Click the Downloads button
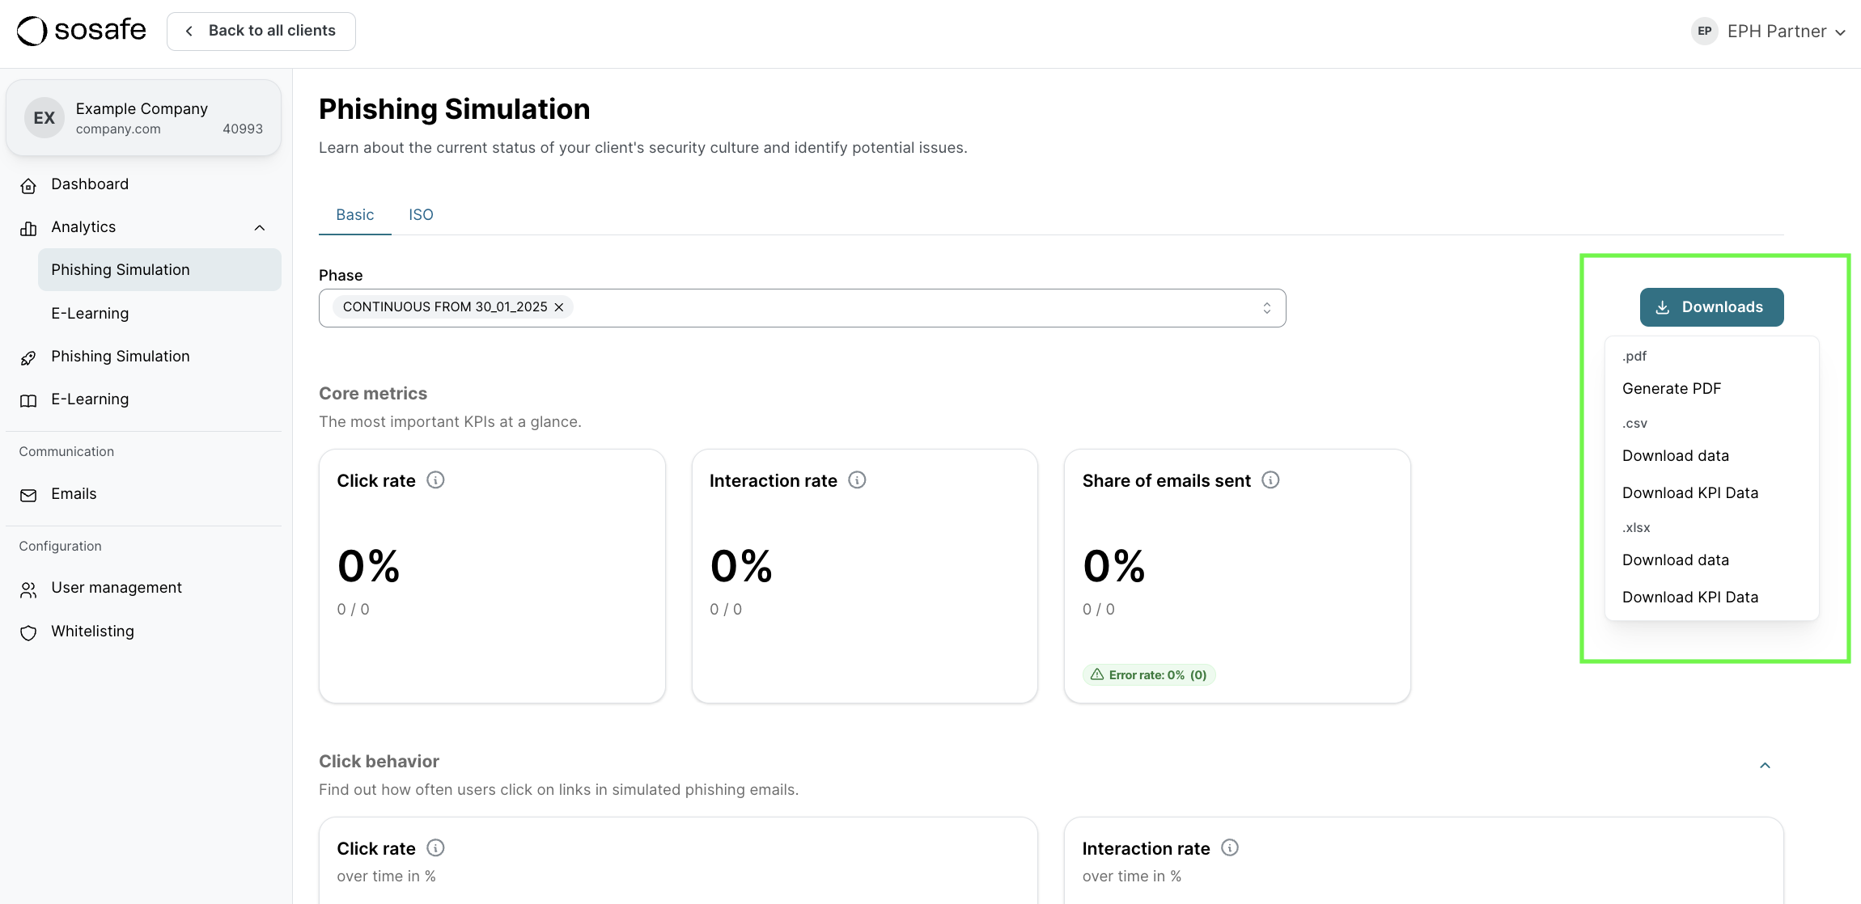1861x904 pixels. (x=1711, y=307)
